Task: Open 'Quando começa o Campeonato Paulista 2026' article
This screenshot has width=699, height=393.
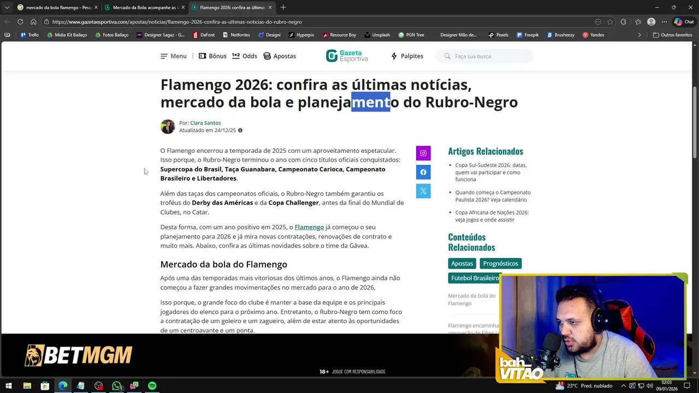Action: (x=493, y=196)
